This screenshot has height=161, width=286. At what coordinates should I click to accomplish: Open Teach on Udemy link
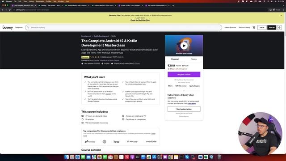(244, 27)
